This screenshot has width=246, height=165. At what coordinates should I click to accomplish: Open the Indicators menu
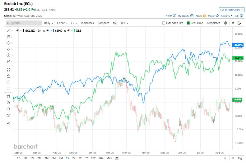click(87, 23)
